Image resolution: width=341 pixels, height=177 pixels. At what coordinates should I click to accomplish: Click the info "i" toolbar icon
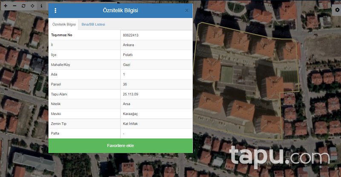click(41, 6)
